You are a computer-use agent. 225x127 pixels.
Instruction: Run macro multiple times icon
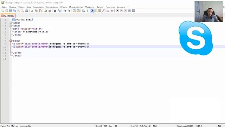[x=129, y=11]
